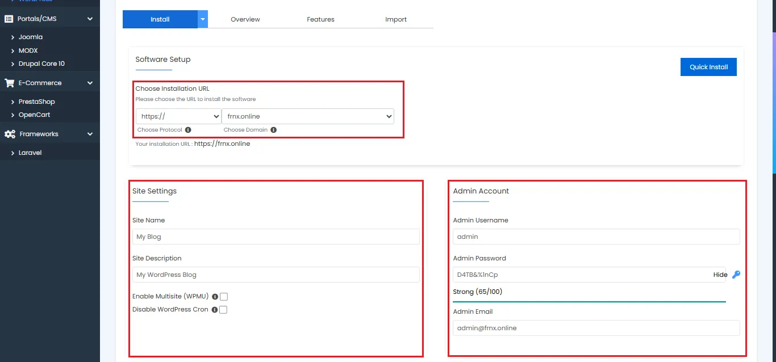
Task: Click the Strong (65/100) strength label
Action: click(478, 292)
